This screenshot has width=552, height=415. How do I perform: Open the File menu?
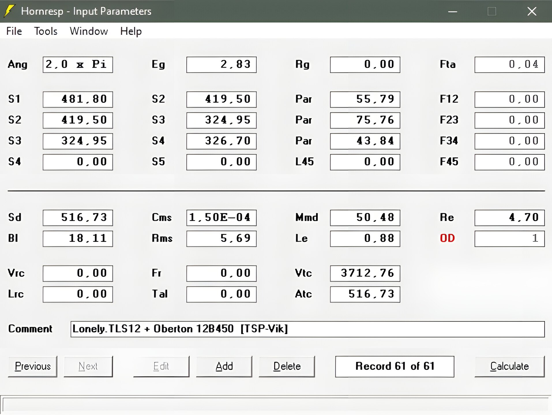point(14,31)
